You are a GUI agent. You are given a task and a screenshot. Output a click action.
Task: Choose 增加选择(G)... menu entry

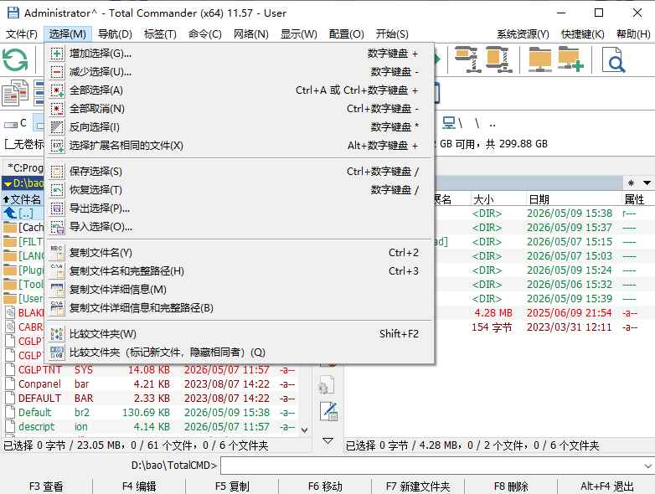(240, 54)
